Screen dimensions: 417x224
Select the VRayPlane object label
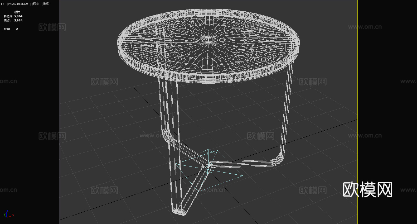209,167
